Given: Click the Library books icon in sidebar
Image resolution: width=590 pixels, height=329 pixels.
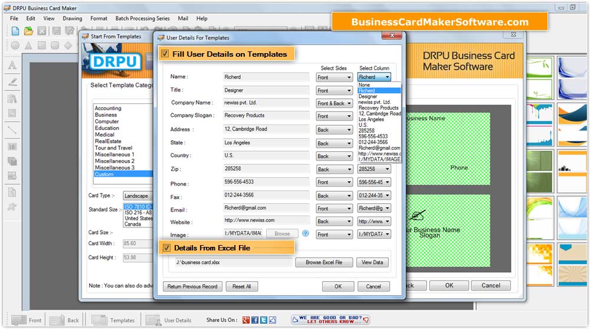Looking at the screenshot, I should coord(12,99).
